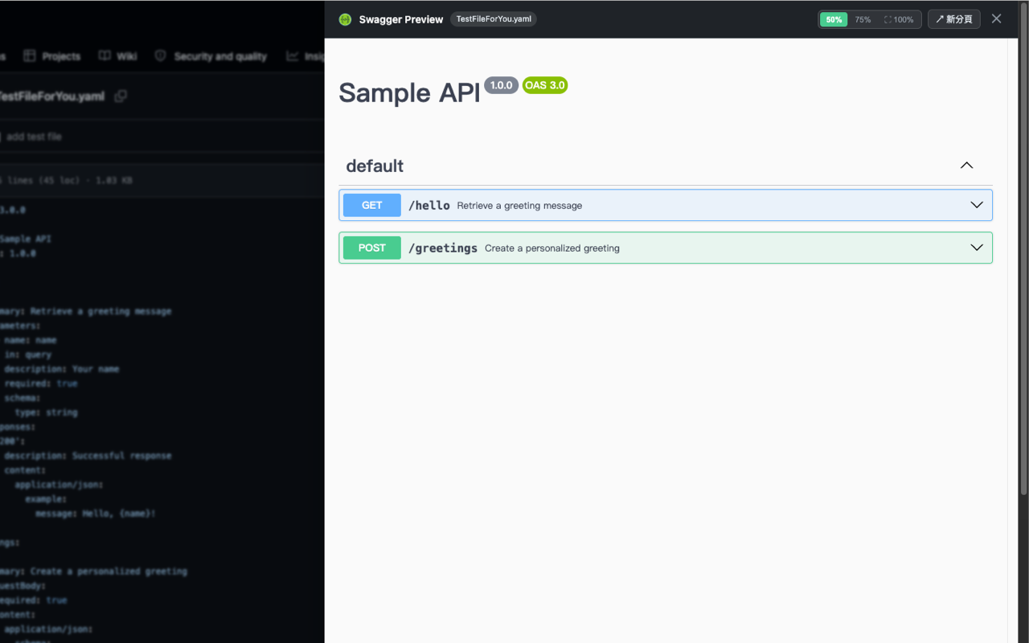The width and height of the screenshot is (1029, 643).
Task: Click the "in: query" code line
Action: click(x=27, y=354)
